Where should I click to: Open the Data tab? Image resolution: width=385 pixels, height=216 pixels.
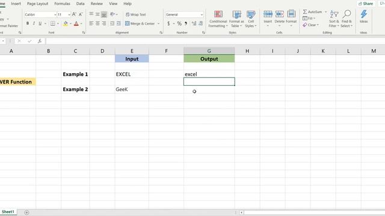(x=80, y=4)
